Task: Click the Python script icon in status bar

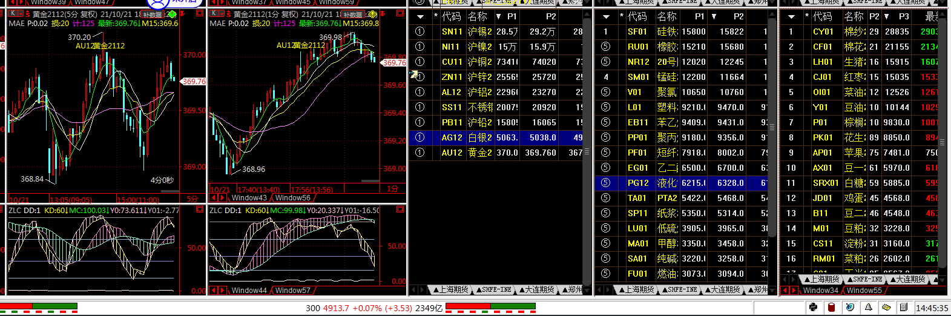Action: coord(813,307)
